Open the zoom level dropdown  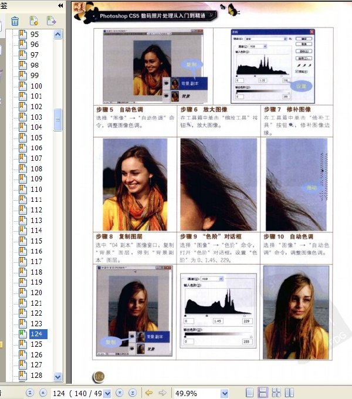225,393
